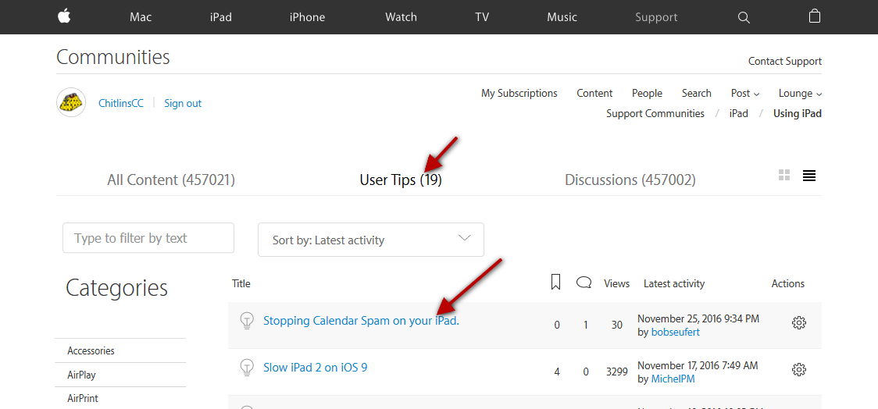Screen dimensions: 878x409
Task: Open the search magnifier icon
Action: tap(744, 17)
